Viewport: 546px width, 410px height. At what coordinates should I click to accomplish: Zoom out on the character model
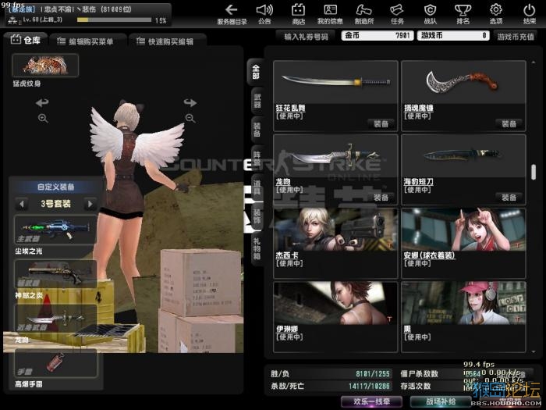click(190, 119)
